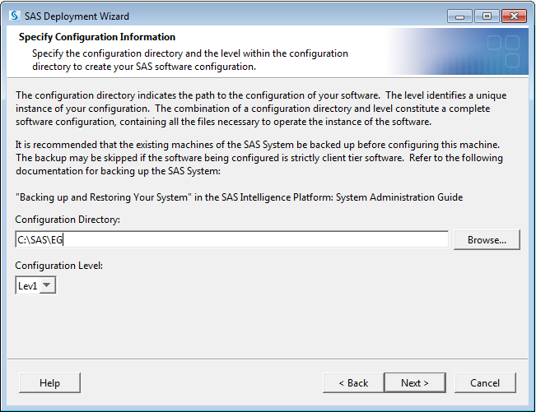Close the wizard with the red X
536x412 pixels.
[513, 16]
